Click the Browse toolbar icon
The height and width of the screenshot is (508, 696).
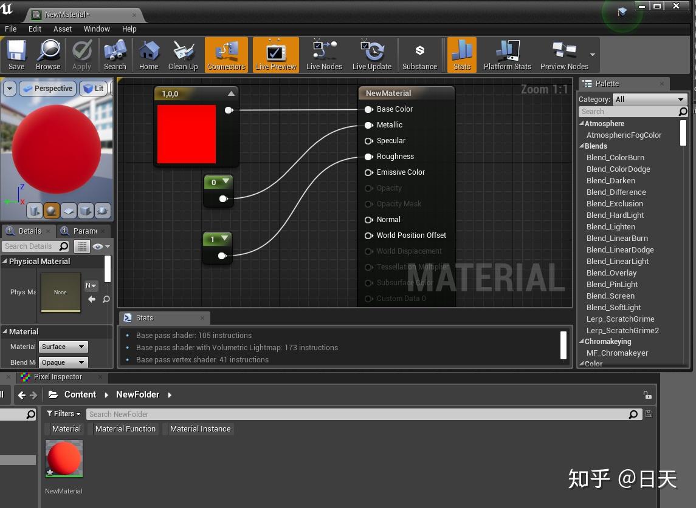48,55
